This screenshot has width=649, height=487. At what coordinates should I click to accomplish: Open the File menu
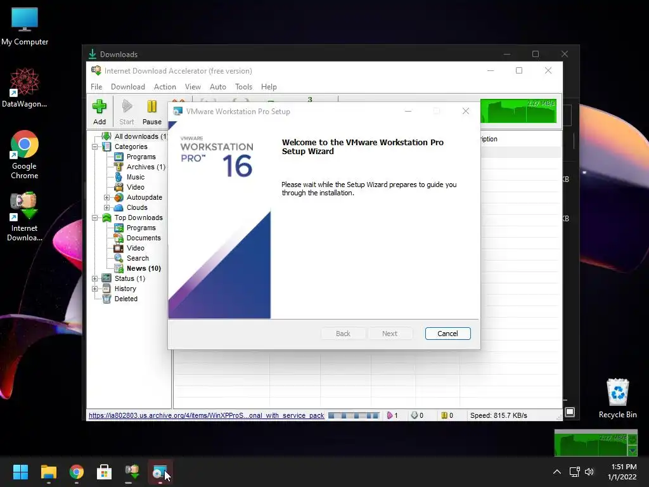96,86
